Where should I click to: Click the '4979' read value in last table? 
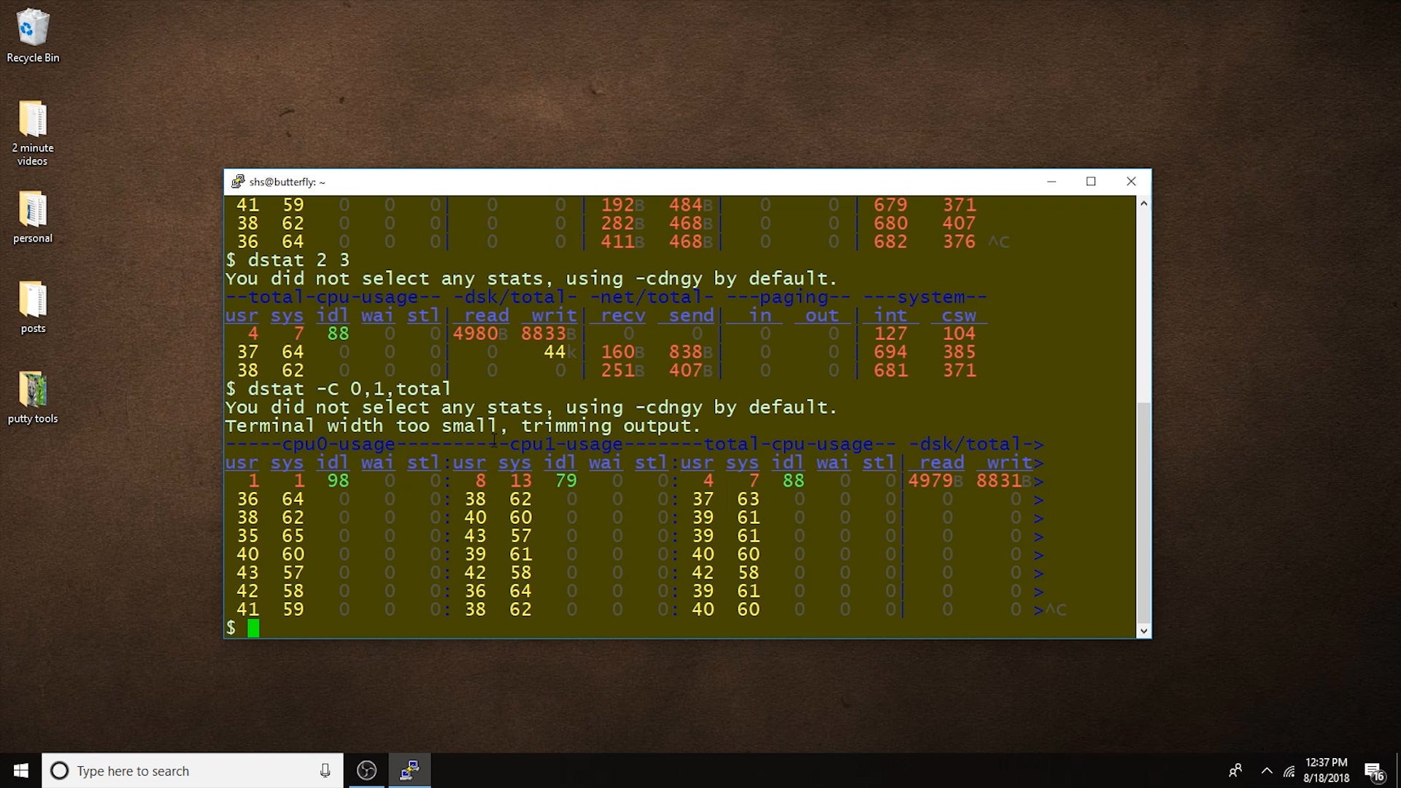tap(930, 481)
